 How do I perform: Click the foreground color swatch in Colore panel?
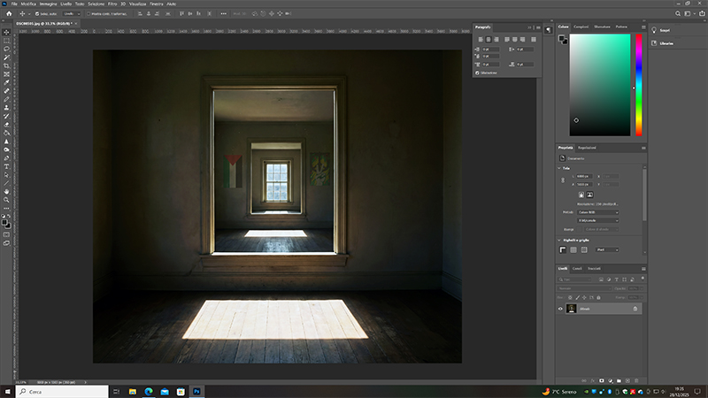coord(561,39)
